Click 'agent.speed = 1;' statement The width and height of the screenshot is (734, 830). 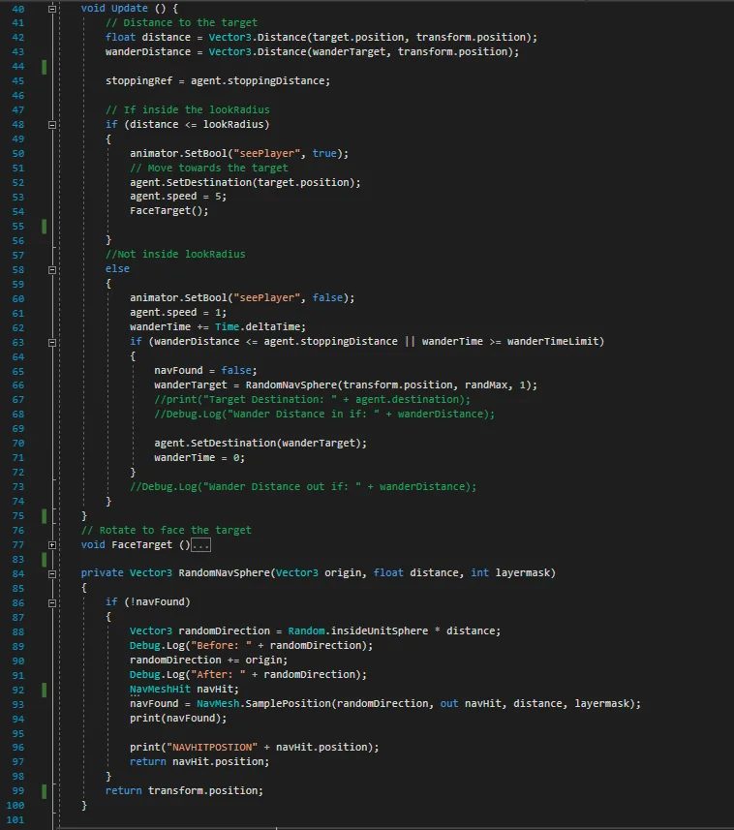pos(178,312)
